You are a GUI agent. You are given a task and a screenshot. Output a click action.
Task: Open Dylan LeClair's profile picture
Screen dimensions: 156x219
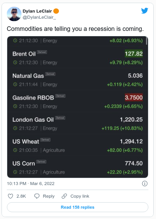click(x=14, y=14)
